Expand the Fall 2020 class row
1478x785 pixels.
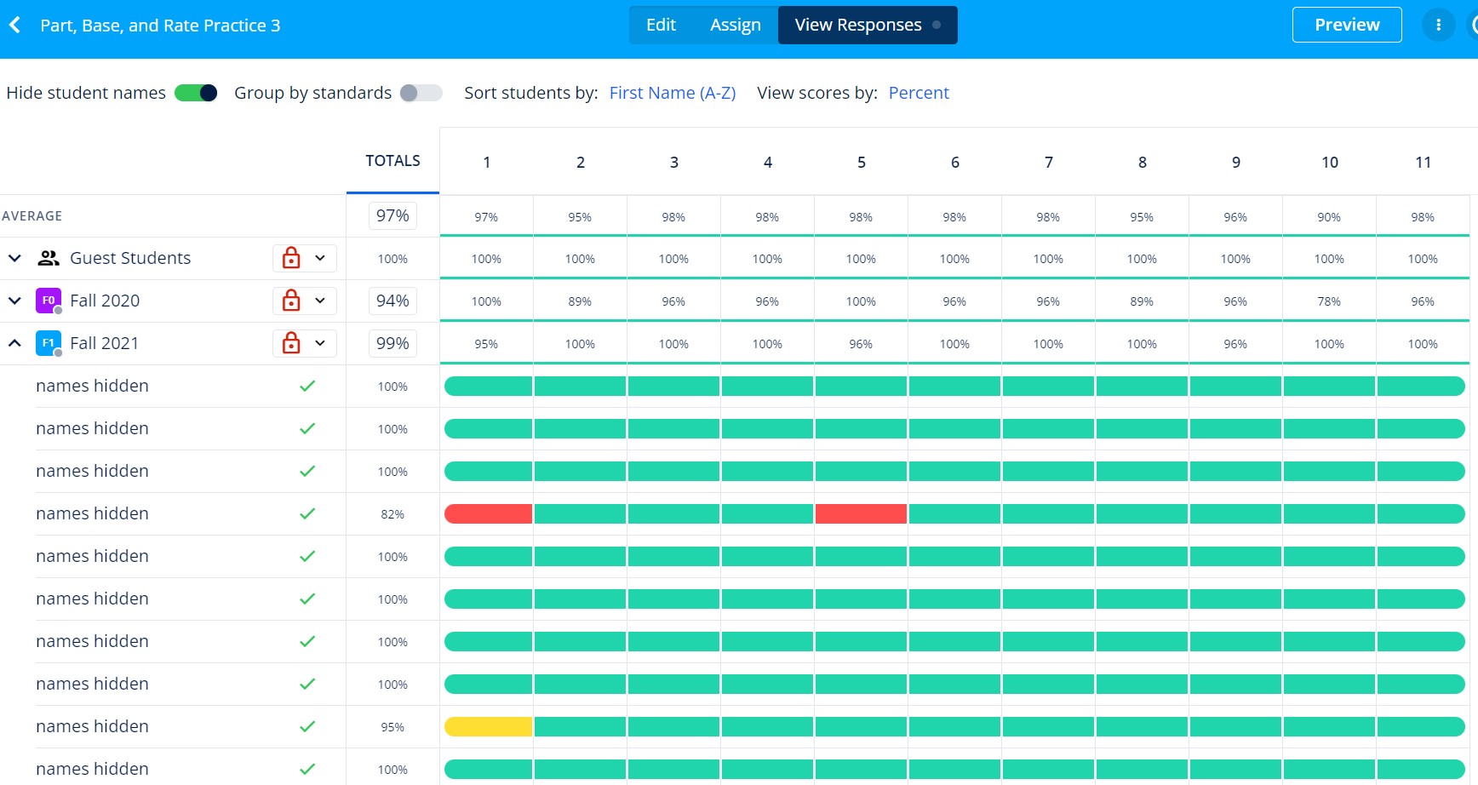pos(14,301)
